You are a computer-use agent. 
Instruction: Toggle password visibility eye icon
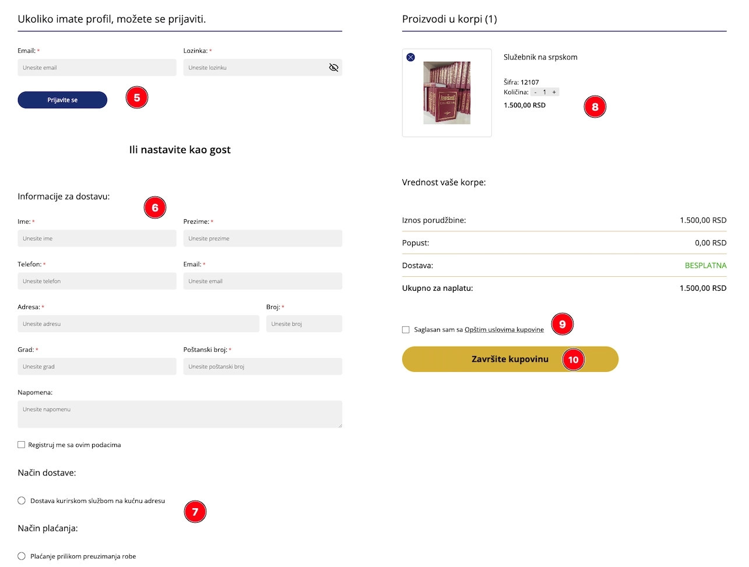coord(333,68)
